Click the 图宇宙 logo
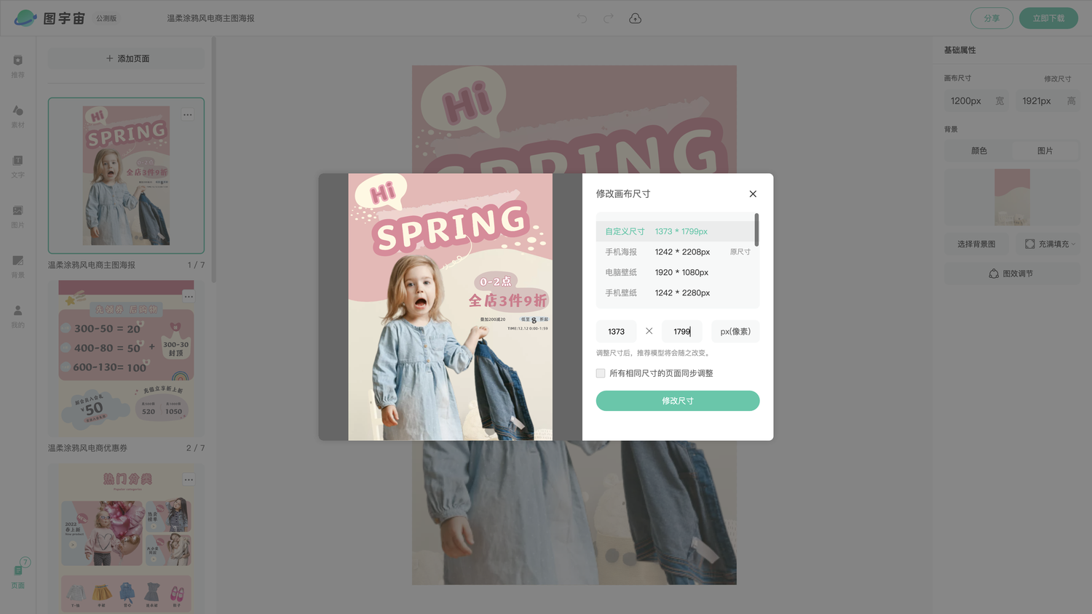This screenshot has height=614, width=1092. tap(50, 18)
